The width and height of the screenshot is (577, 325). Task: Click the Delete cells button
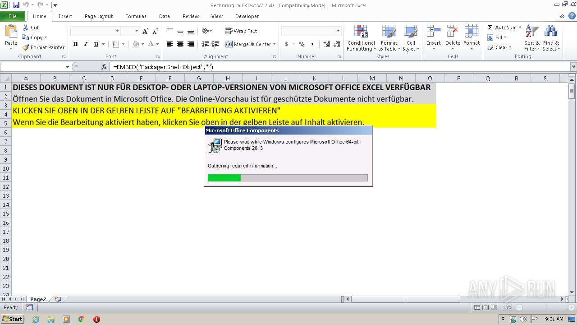click(453, 38)
